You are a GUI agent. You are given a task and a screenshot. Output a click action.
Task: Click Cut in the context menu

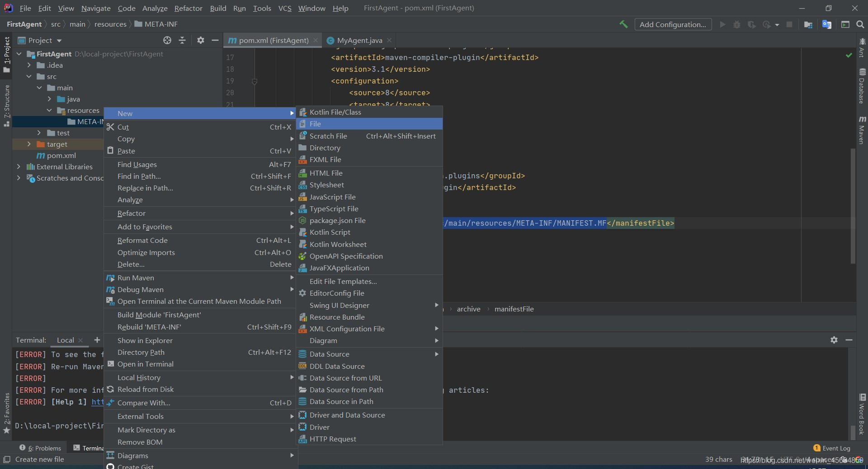coord(200,127)
